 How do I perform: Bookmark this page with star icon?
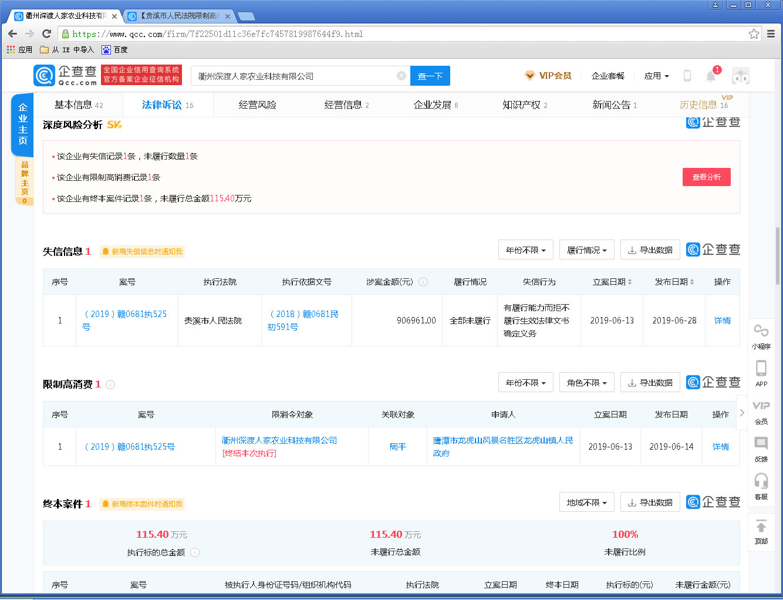pyautogui.click(x=754, y=34)
